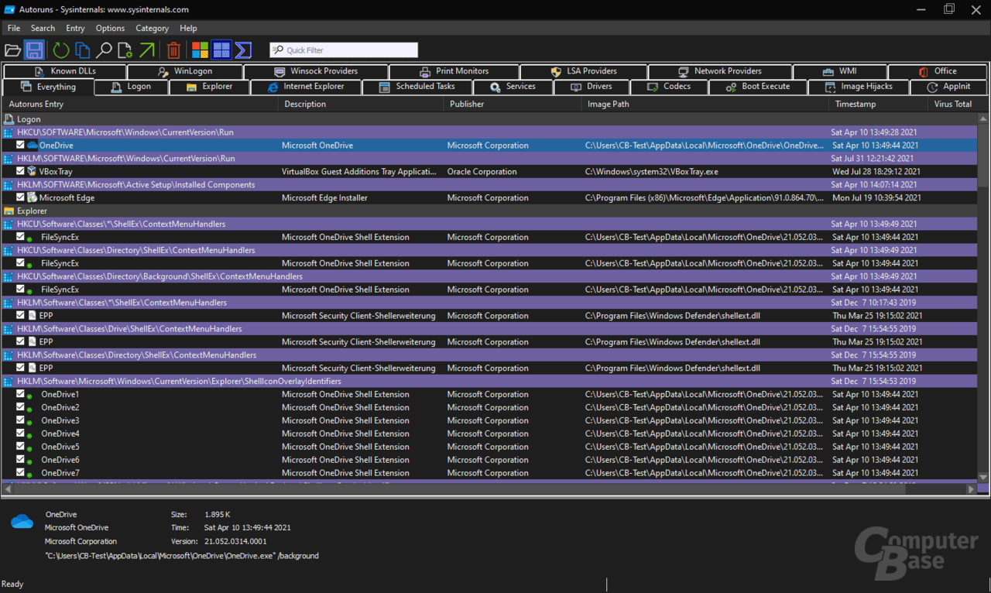
Task: Toggle Hide Microsoft Entries filter
Action: pyautogui.click(x=200, y=50)
